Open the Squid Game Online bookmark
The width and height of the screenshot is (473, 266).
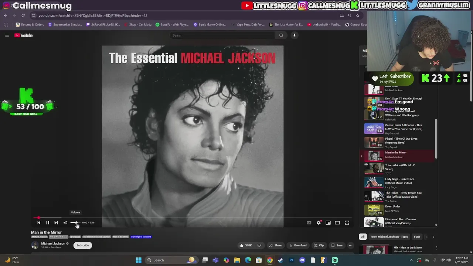coord(210,25)
